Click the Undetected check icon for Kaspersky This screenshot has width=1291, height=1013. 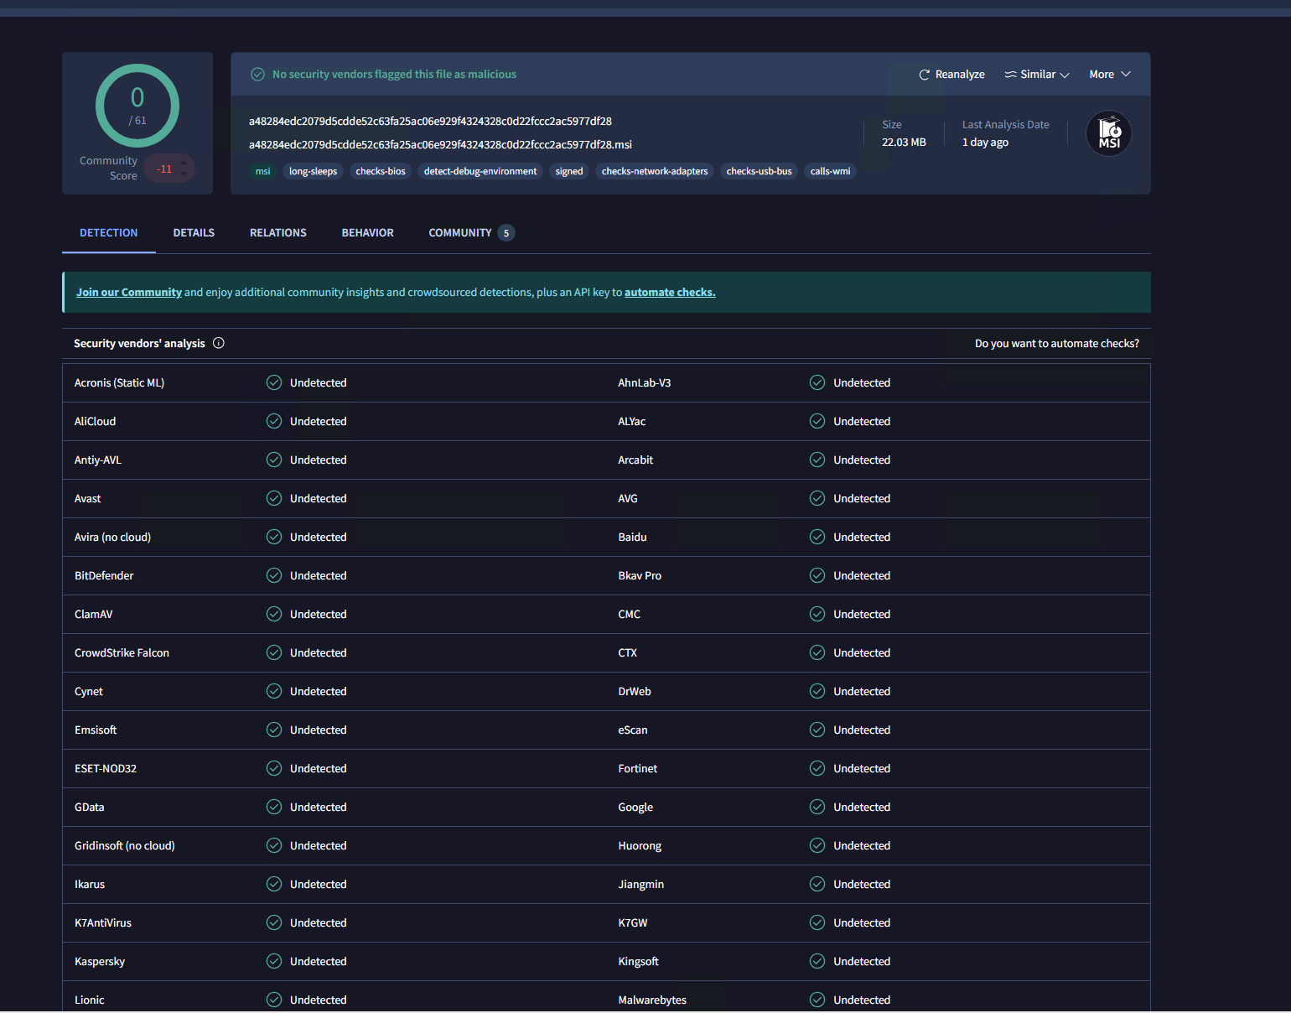[x=274, y=961]
